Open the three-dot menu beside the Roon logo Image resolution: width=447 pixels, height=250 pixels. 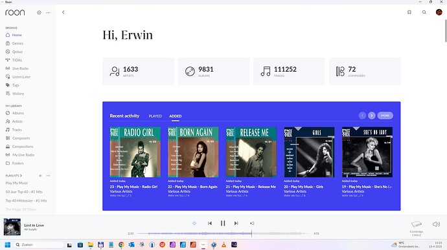point(48,12)
